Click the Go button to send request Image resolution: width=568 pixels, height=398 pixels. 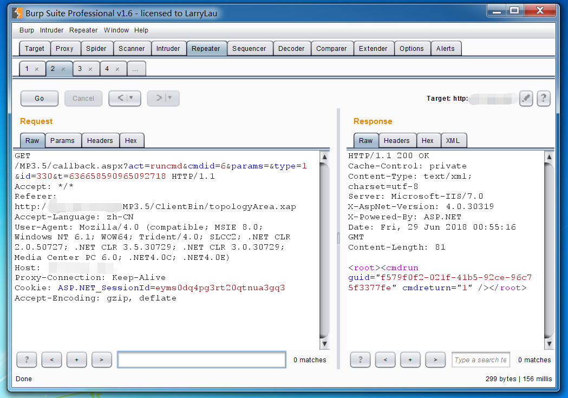tap(40, 98)
